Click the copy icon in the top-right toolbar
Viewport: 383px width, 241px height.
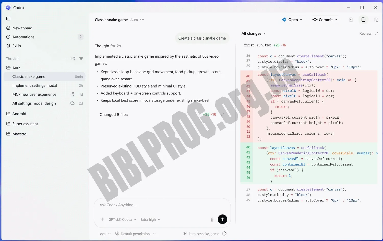[x=376, y=20]
